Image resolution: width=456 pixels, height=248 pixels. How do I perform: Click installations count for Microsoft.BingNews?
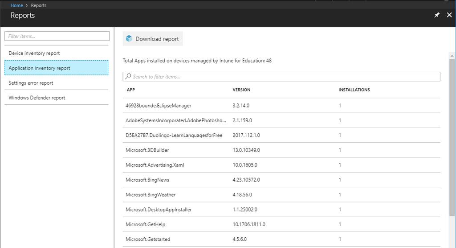[x=340, y=180]
